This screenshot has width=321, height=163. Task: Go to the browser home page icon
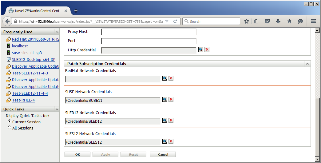pos(289,21)
